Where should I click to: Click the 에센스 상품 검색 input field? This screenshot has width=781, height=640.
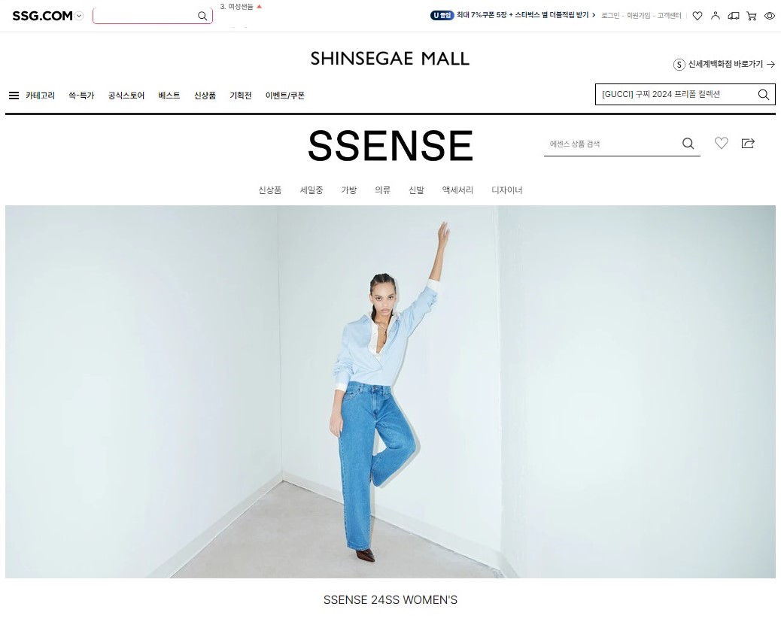click(612, 144)
